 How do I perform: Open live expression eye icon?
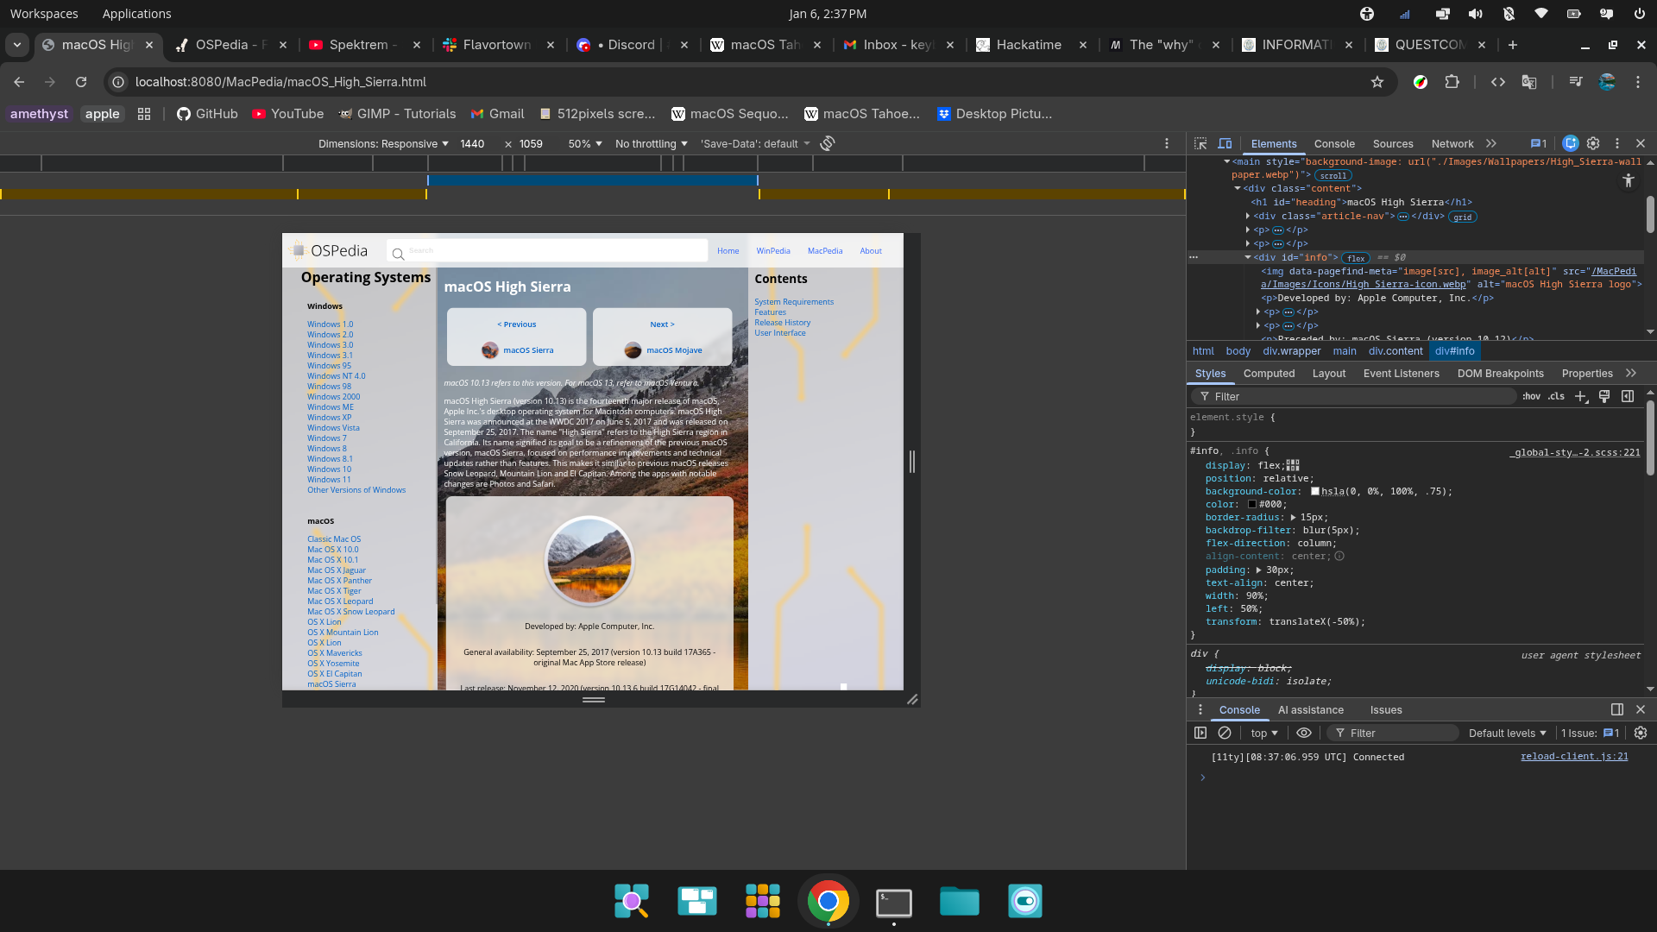tap(1303, 733)
